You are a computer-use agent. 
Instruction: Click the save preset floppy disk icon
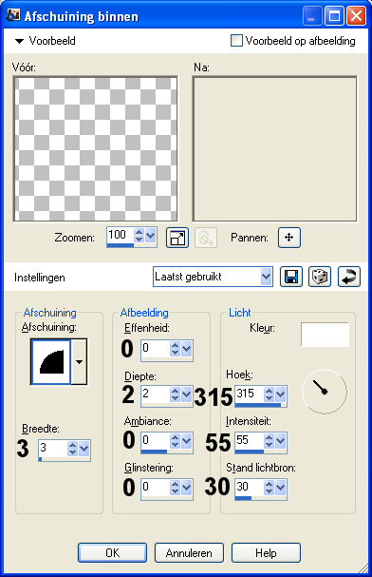pyautogui.click(x=291, y=277)
